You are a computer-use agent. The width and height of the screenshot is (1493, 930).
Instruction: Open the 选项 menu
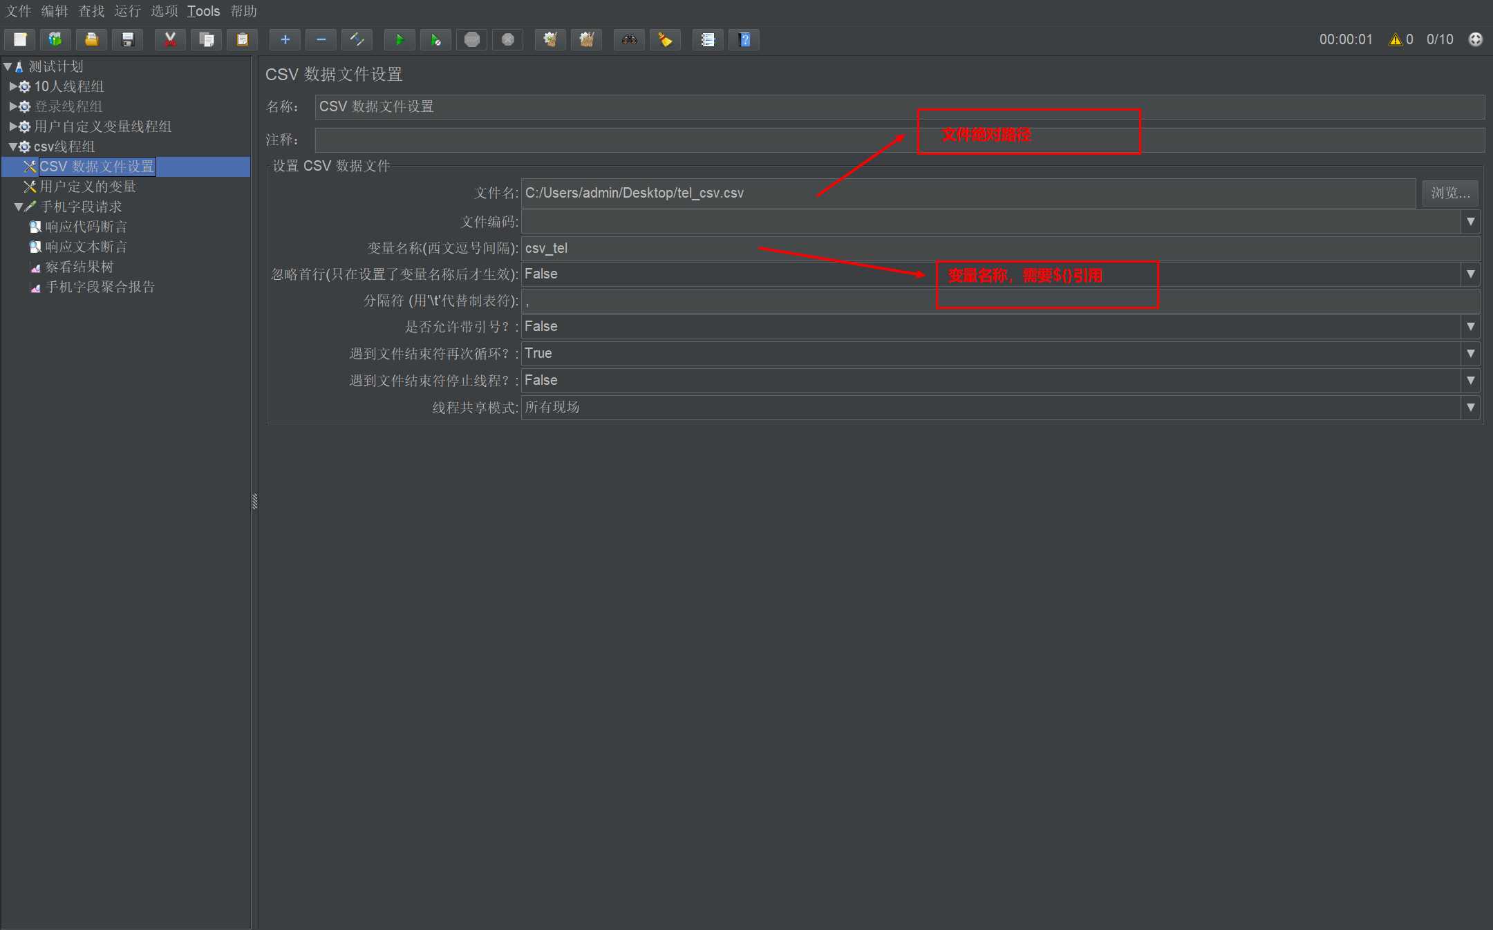[x=165, y=11]
